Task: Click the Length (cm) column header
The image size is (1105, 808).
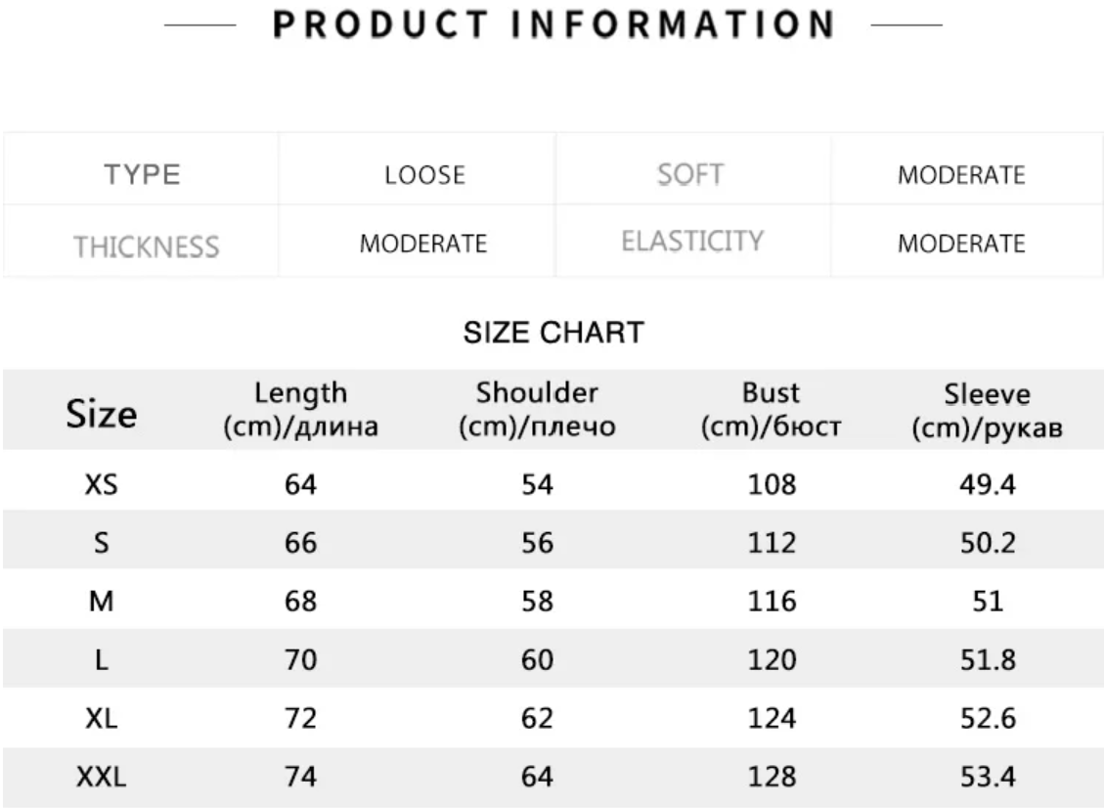Action: pyautogui.click(x=301, y=410)
